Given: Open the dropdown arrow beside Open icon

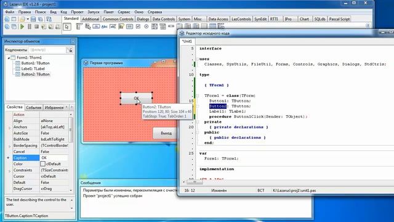Looking at the screenshot, I should 28,19.
